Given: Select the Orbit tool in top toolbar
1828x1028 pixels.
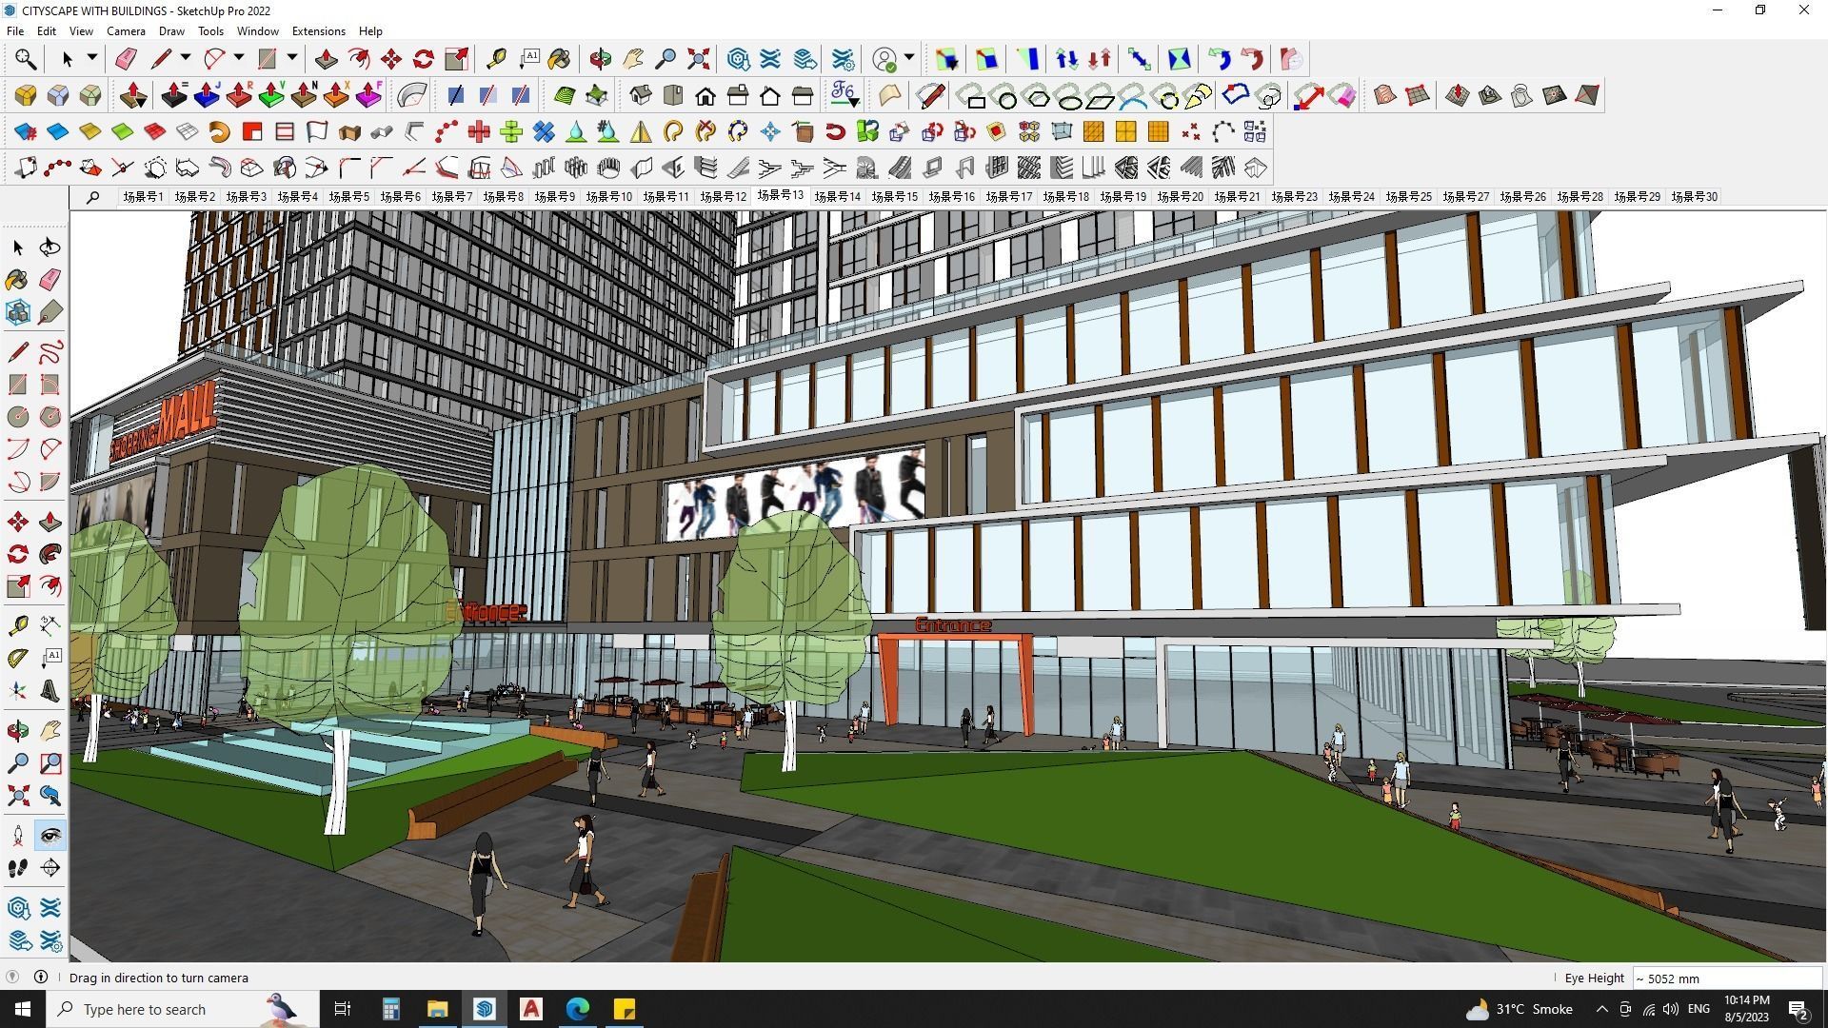Looking at the screenshot, I should pyautogui.click(x=601, y=59).
